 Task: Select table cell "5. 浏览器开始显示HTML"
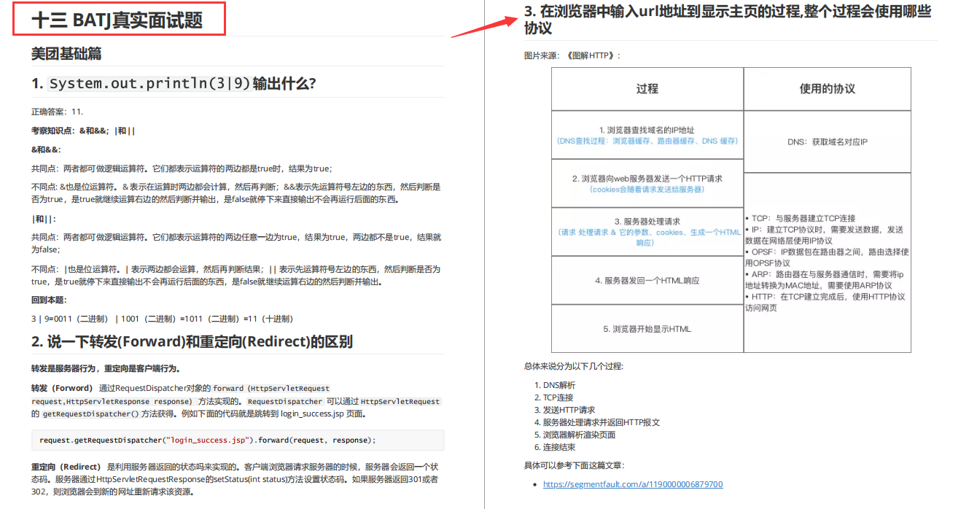tap(647, 329)
